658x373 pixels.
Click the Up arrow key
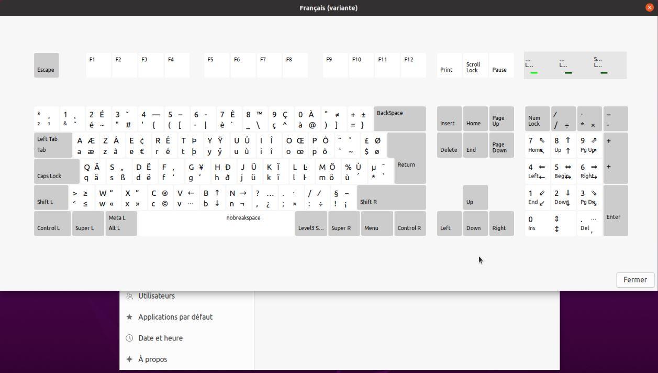coord(475,198)
